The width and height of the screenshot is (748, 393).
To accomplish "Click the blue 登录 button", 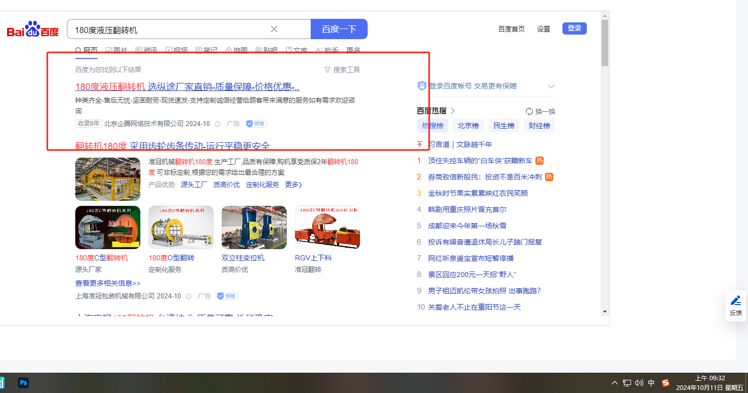I will click(575, 28).
